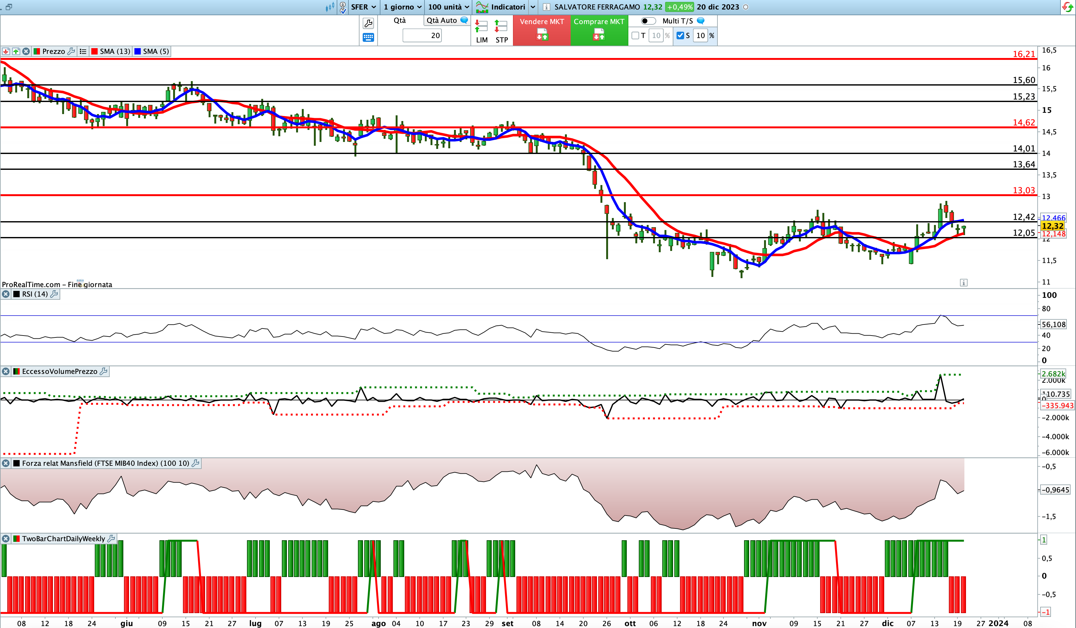Screen dimensions: 1076x628
Task: Select the SMA (5) indicator label
Action: [x=156, y=51]
